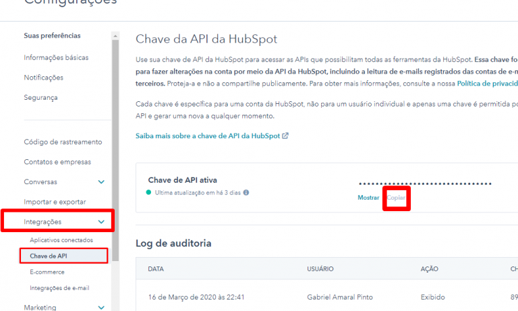Click the info icon beside last update text

(246, 192)
